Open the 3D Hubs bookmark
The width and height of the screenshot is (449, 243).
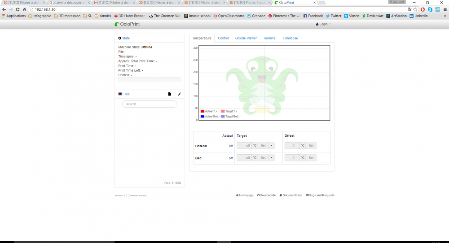tap(129, 16)
